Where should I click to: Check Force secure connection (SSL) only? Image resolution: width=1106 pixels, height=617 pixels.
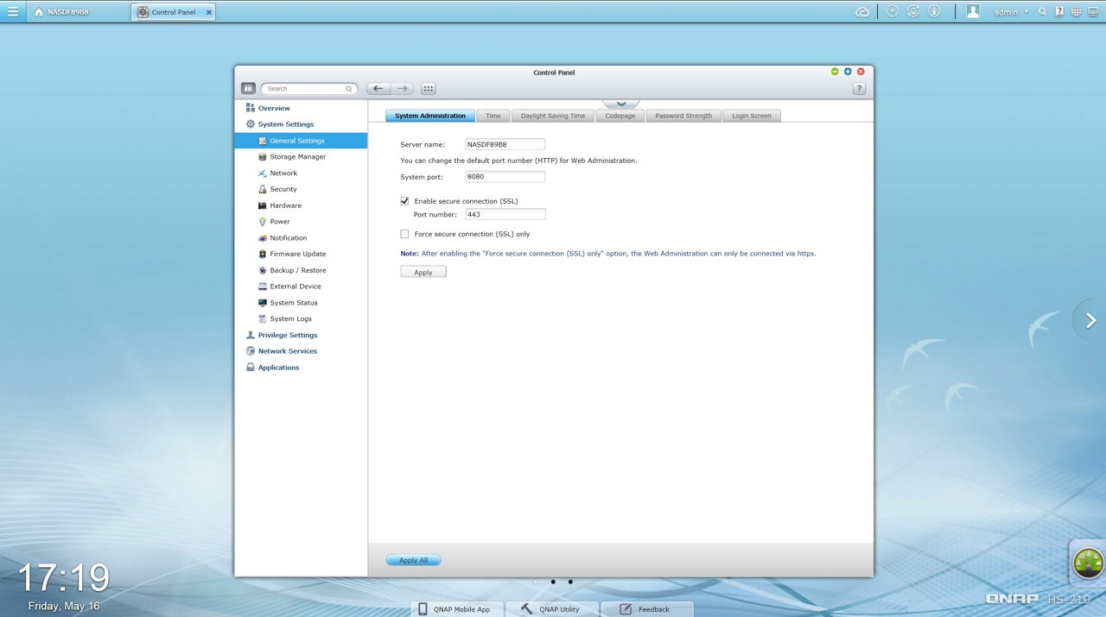[404, 234]
